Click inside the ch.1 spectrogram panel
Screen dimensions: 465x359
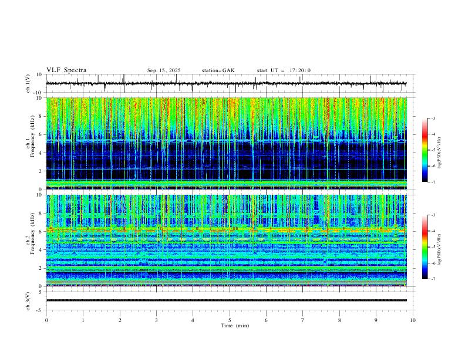pos(226,143)
